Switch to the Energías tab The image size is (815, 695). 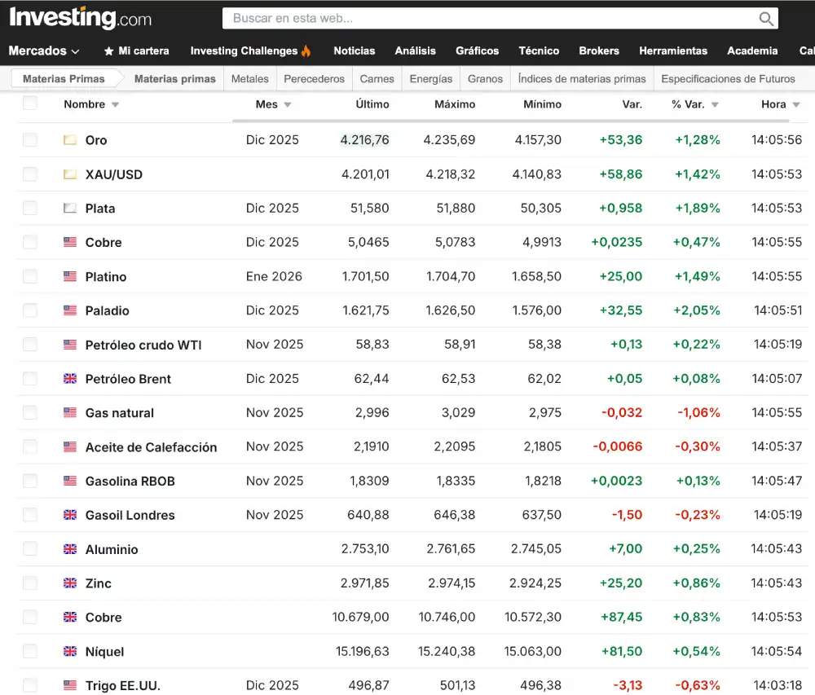coord(430,79)
